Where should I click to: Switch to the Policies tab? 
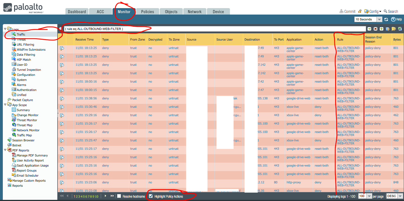click(x=147, y=12)
